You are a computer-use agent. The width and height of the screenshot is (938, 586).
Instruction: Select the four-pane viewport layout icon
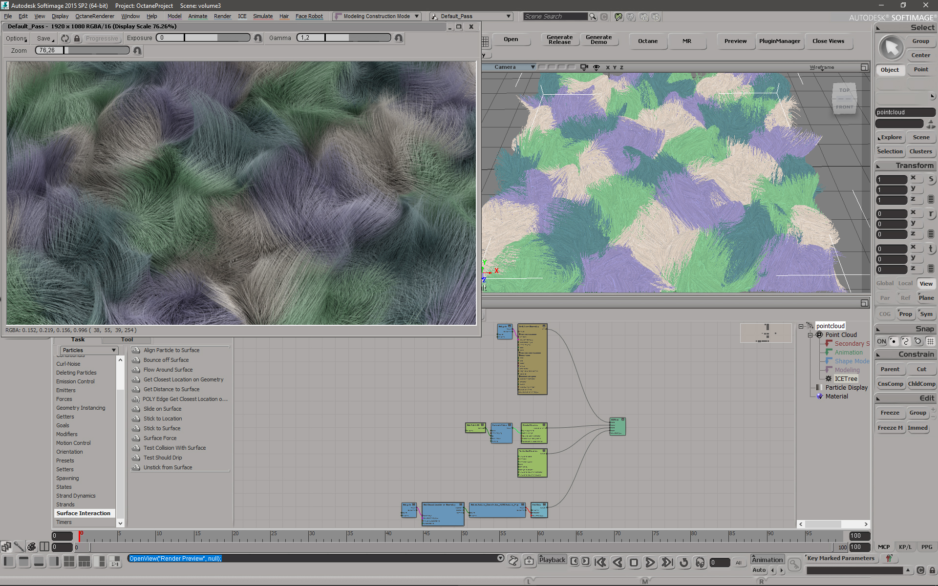[69, 562]
